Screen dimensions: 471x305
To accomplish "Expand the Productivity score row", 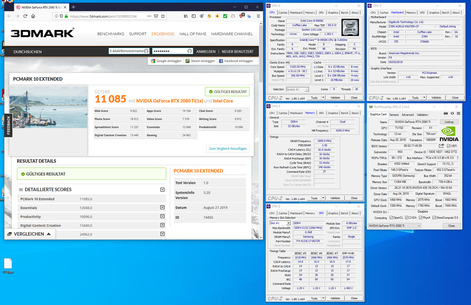I will coord(162,216).
